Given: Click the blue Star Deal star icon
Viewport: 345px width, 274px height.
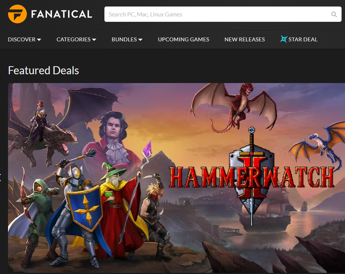Looking at the screenshot, I should 283,39.
